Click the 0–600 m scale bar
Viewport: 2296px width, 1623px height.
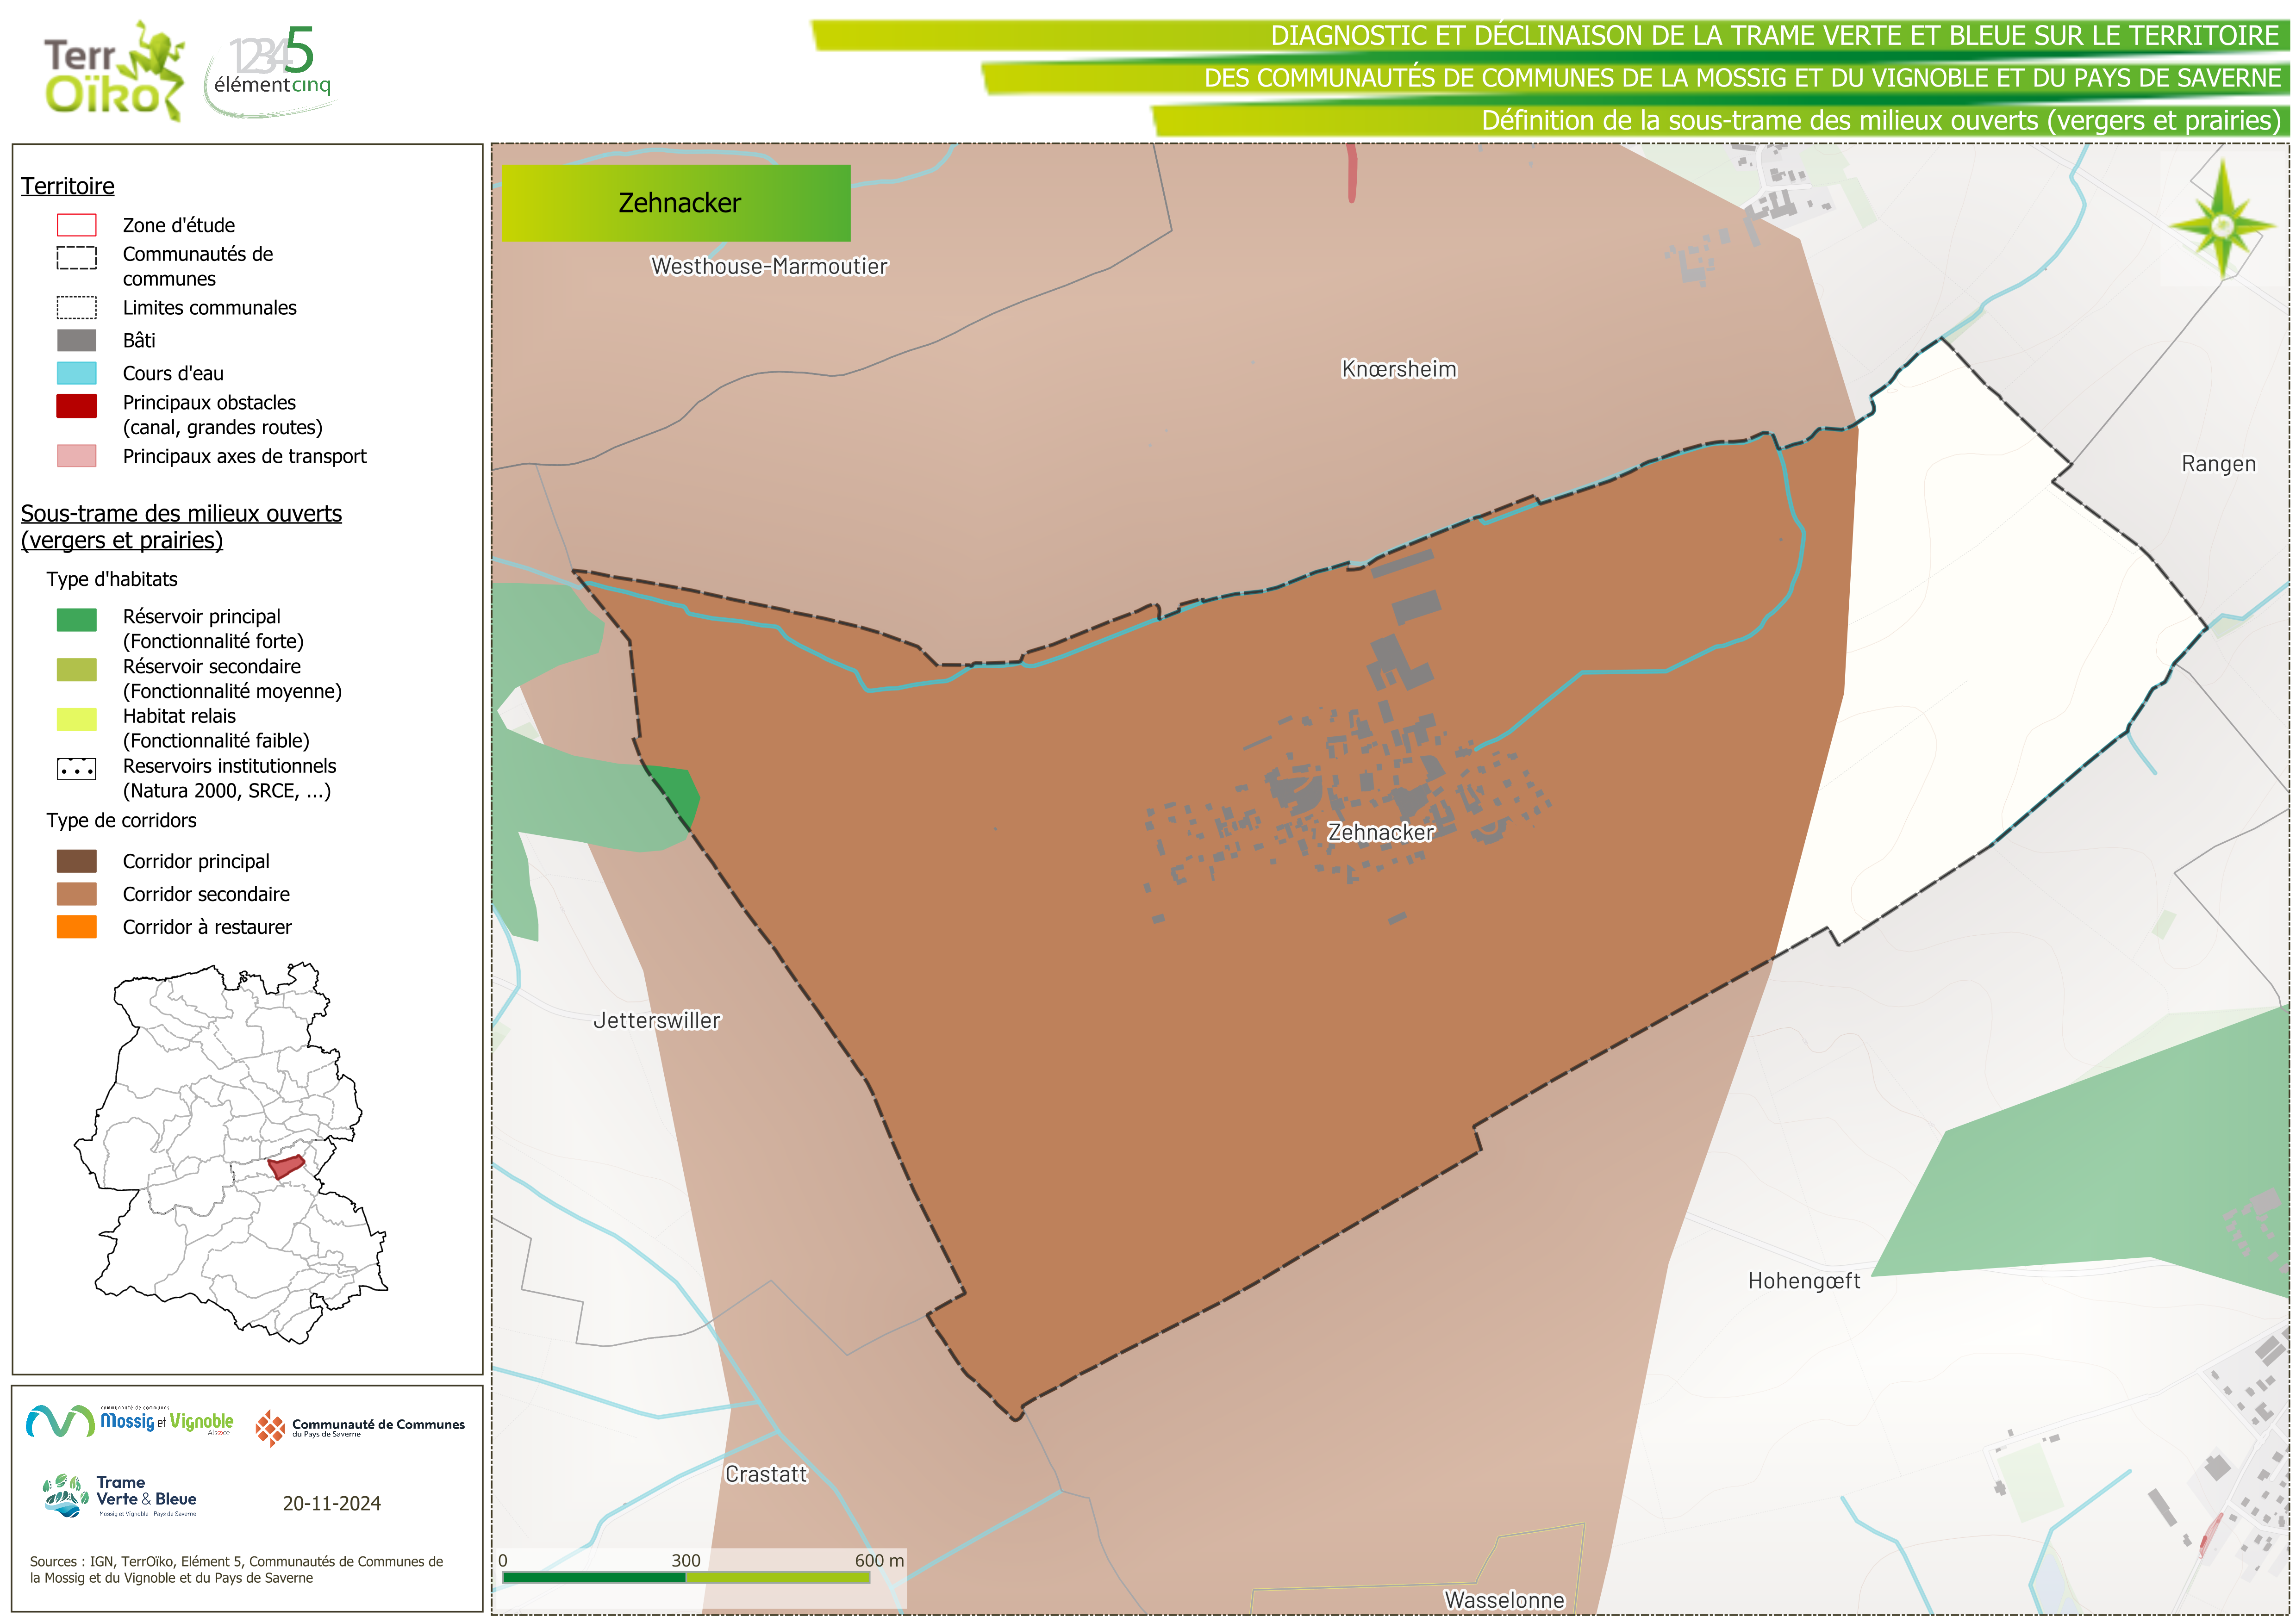pos(686,1577)
